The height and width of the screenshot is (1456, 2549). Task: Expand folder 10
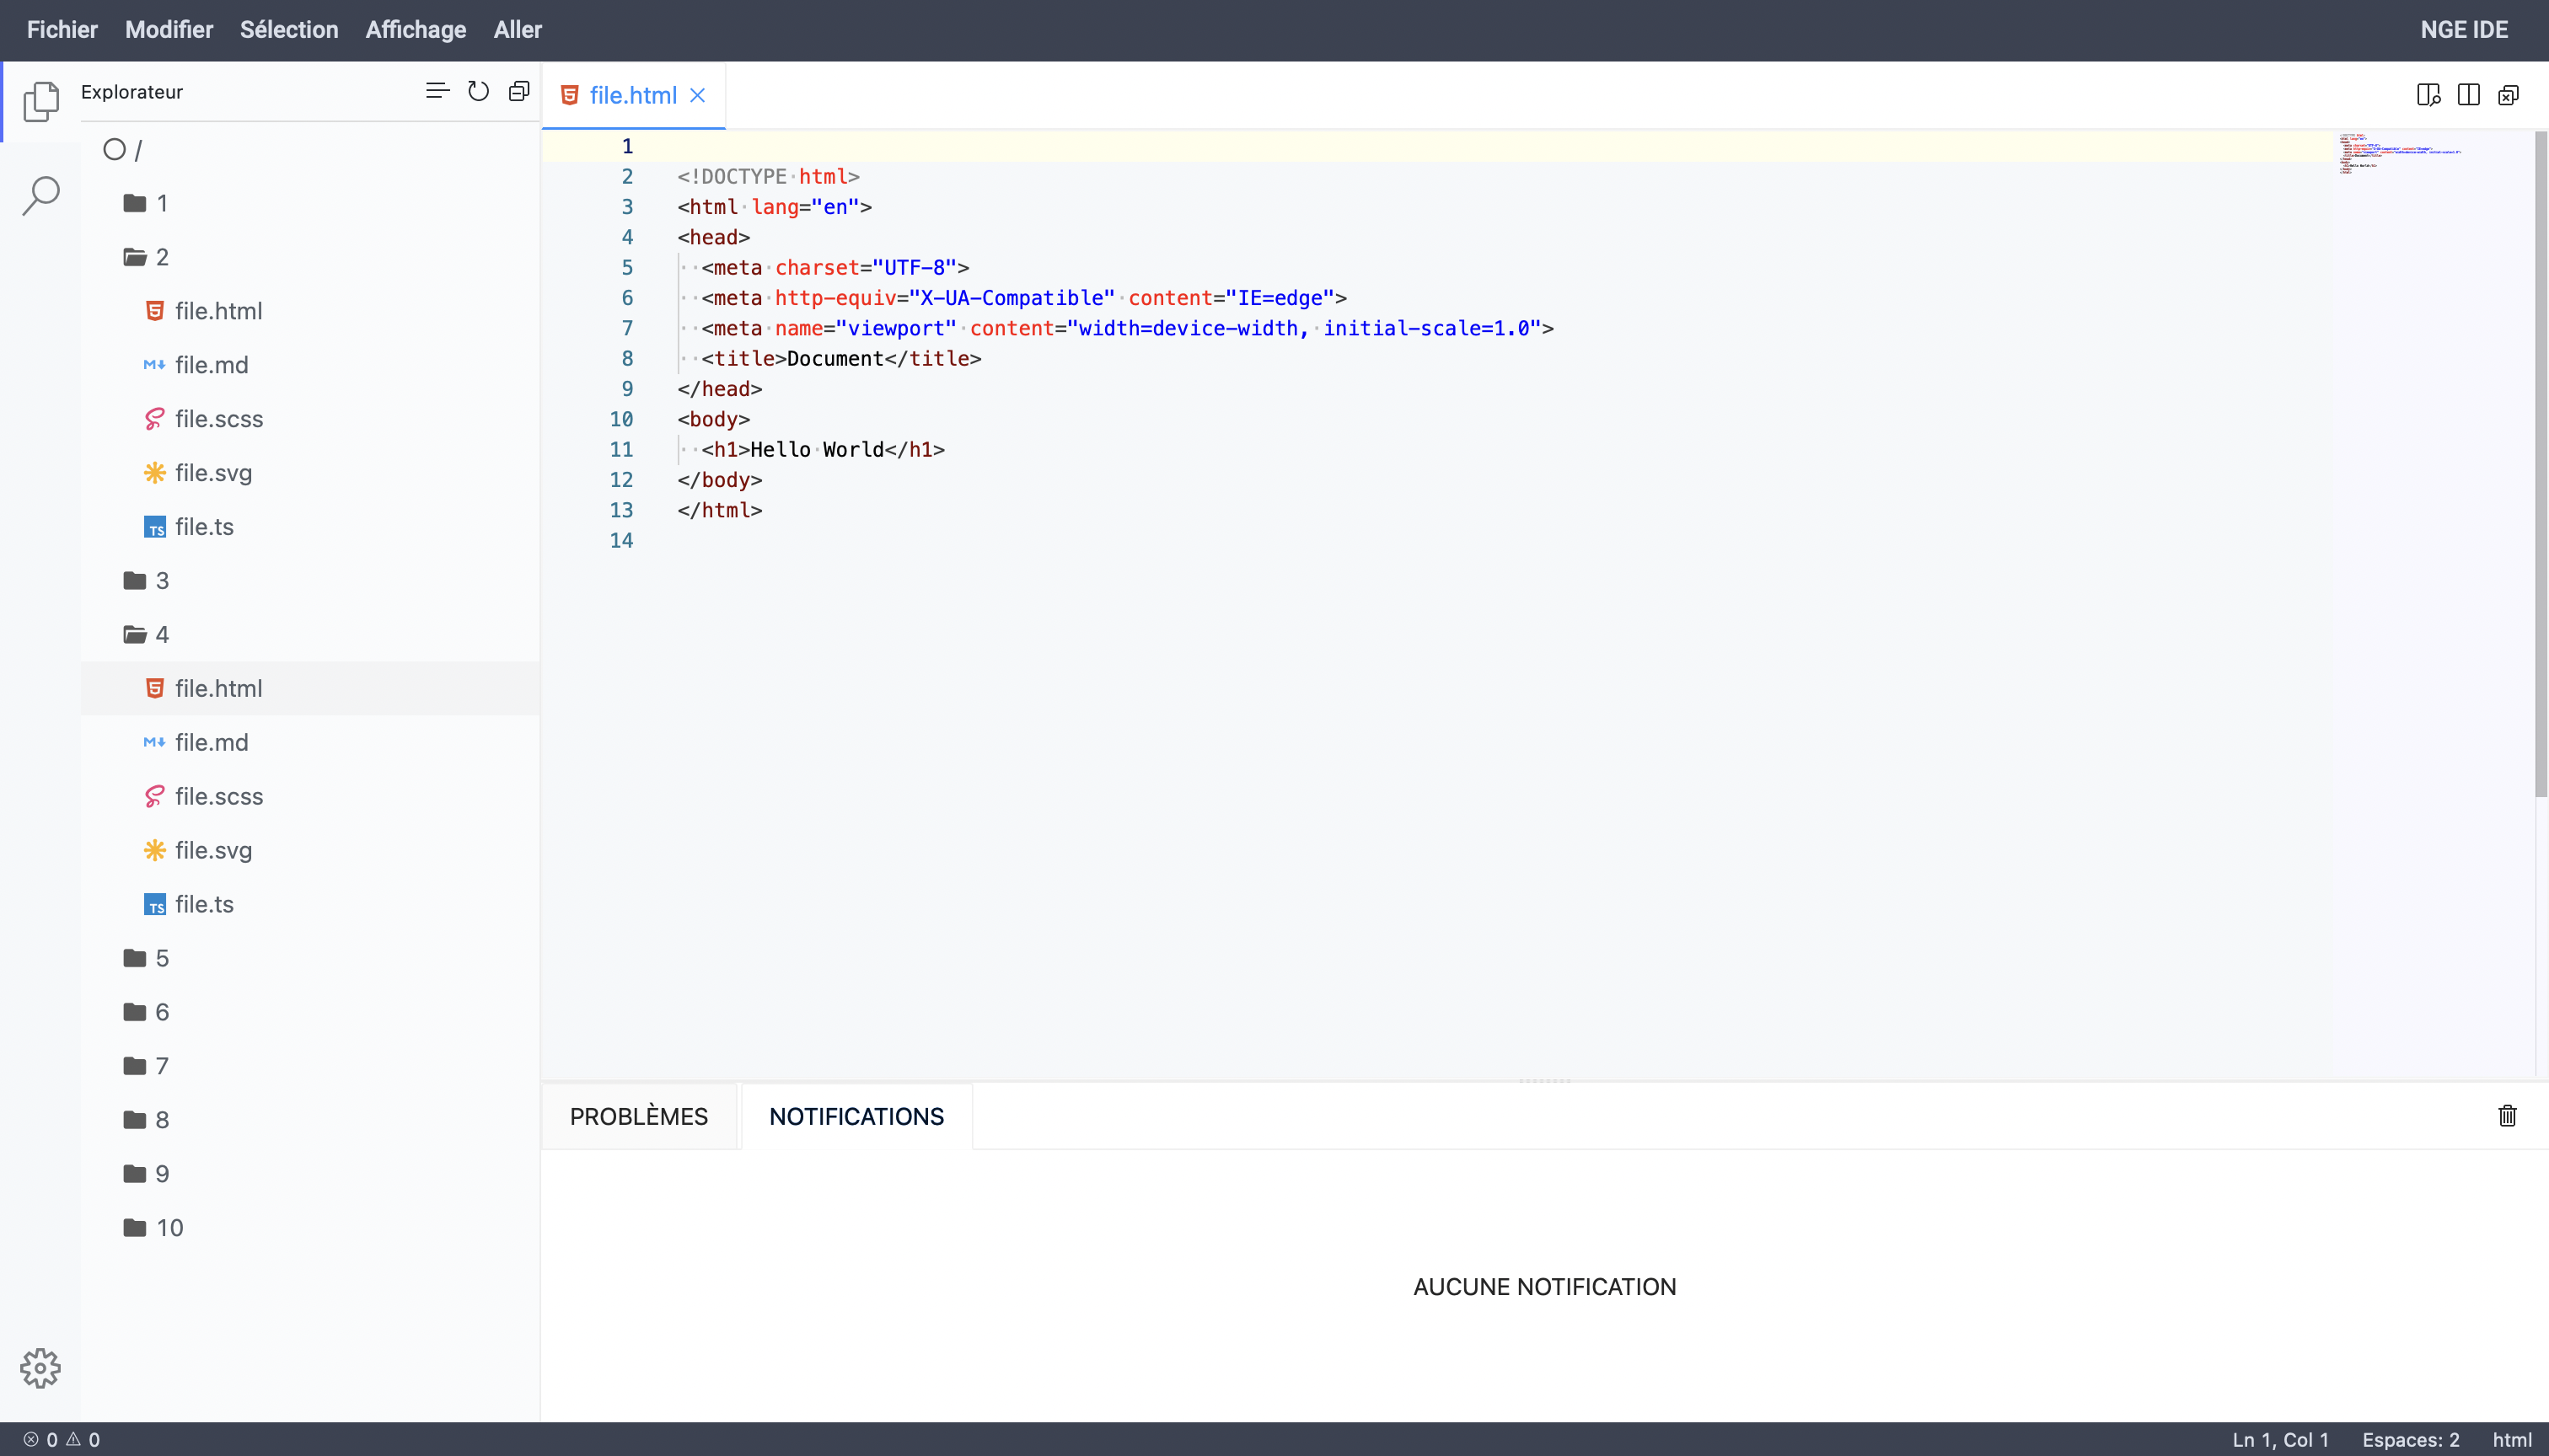(x=310, y=1228)
